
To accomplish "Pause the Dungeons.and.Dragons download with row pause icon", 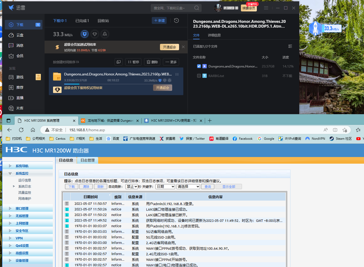I will point(177,74).
